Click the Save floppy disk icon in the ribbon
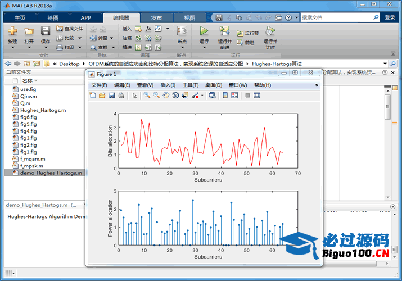402x281 pixels. (46, 31)
